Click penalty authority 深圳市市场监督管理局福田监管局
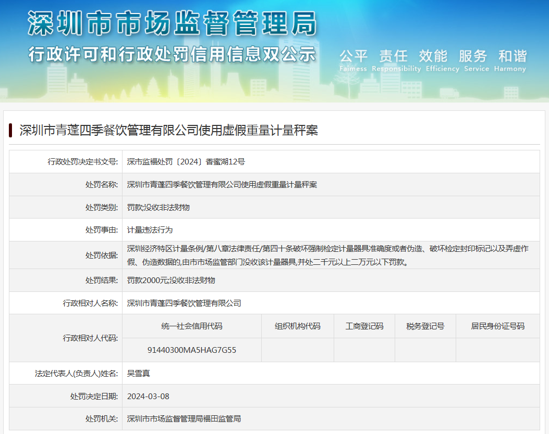This screenshot has height=434, width=549. (x=184, y=418)
